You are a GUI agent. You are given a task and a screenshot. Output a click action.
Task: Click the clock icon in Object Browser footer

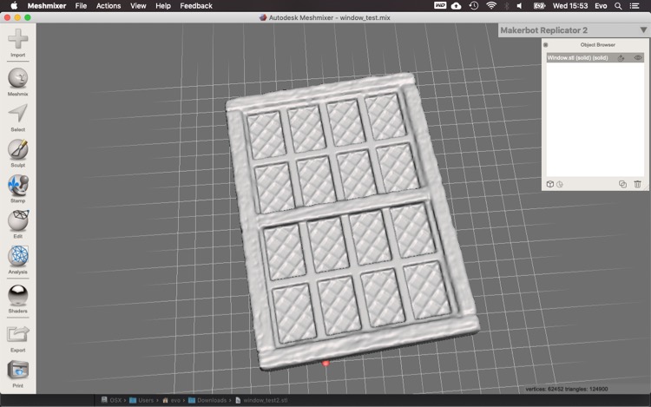click(x=560, y=184)
